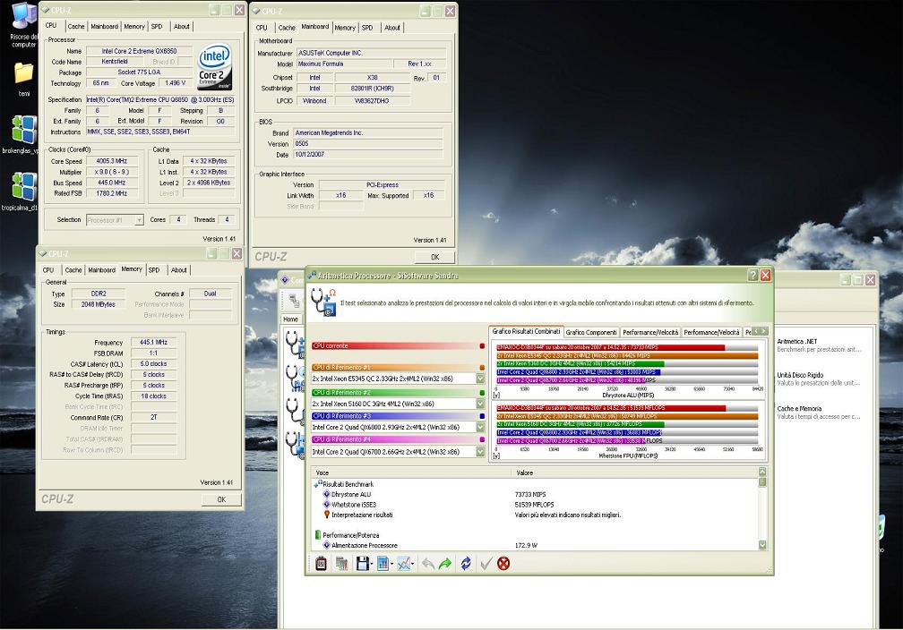The width and height of the screenshot is (903, 630).
Task: Open the Memory tab in the top-left CPU-Z window
Action: pos(134,27)
